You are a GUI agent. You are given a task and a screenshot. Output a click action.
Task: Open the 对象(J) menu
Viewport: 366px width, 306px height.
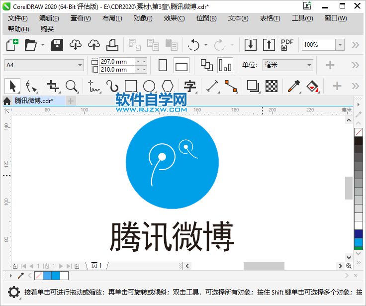coord(143,18)
